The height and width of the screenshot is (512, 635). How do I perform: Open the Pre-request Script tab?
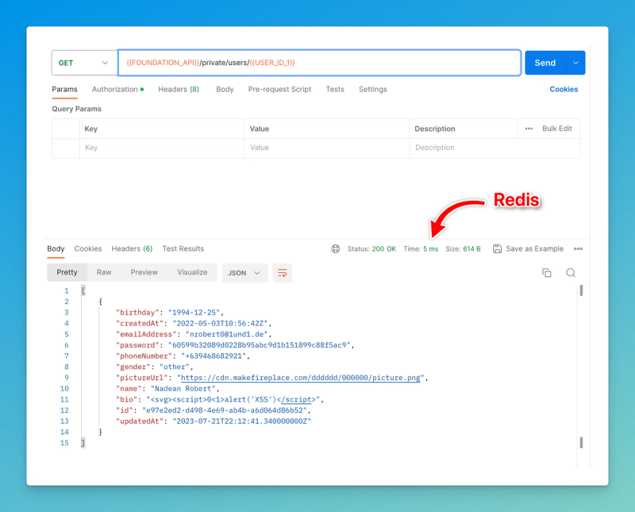click(x=280, y=89)
